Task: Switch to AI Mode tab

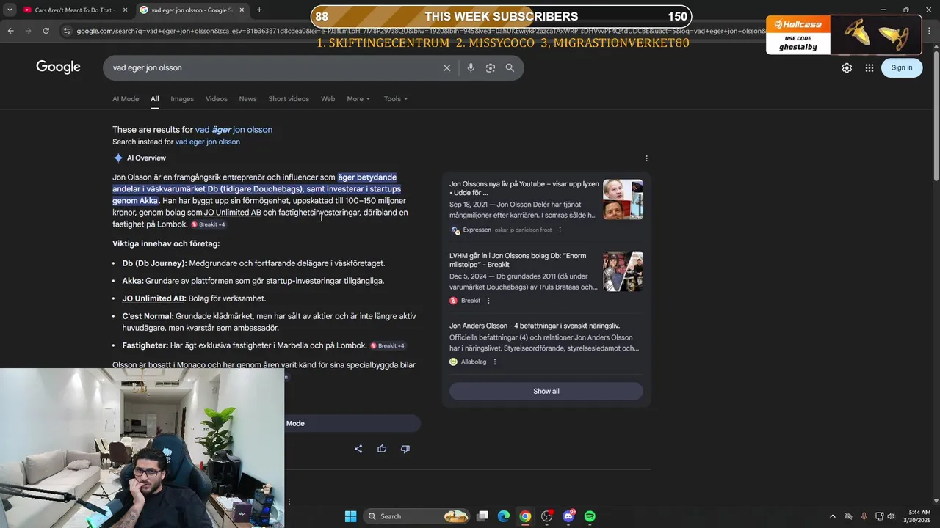Action: click(x=126, y=99)
